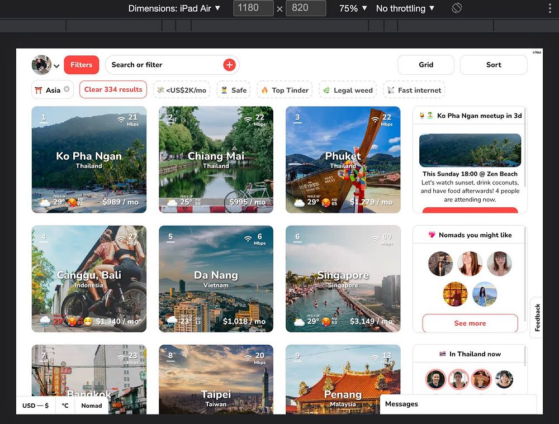Edit the 1180 width field

(x=253, y=8)
